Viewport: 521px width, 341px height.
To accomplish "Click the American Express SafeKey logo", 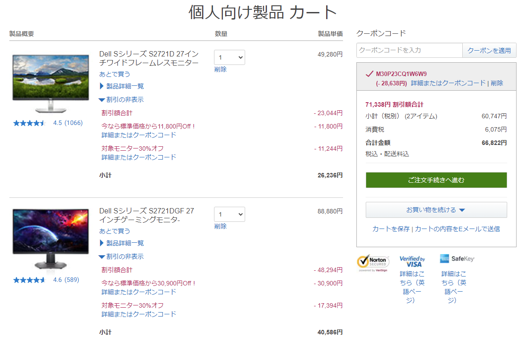I will (457, 259).
